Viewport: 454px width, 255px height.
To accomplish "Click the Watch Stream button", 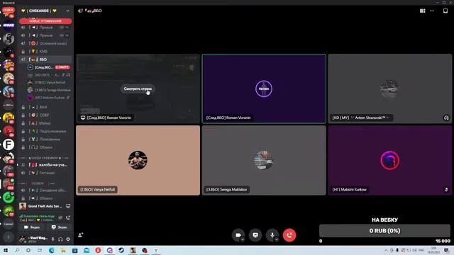I will pos(138,89).
